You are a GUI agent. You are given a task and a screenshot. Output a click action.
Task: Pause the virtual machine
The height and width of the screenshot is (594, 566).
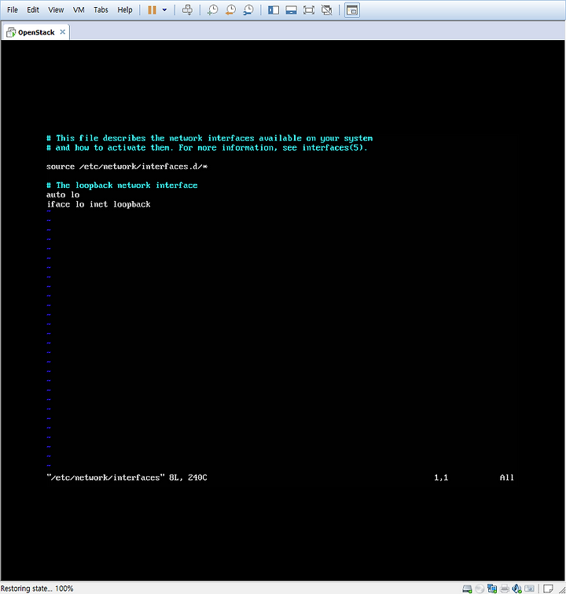pyautogui.click(x=152, y=10)
